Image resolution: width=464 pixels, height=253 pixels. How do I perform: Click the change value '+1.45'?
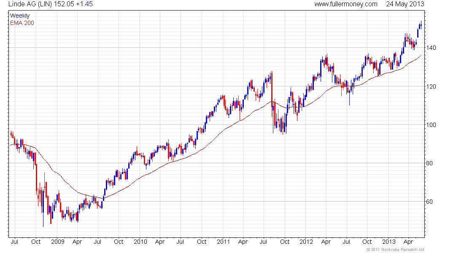pyautogui.click(x=84, y=4)
